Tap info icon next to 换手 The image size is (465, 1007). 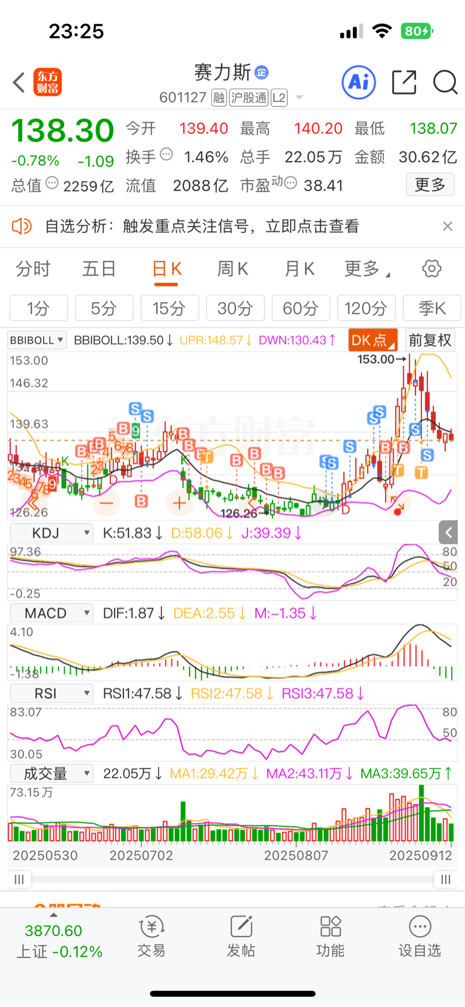pyautogui.click(x=167, y=155)
